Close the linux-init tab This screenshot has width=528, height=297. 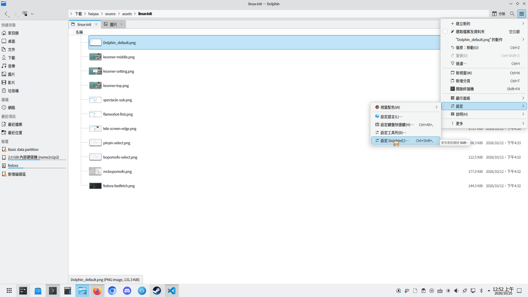coord(96,24)
